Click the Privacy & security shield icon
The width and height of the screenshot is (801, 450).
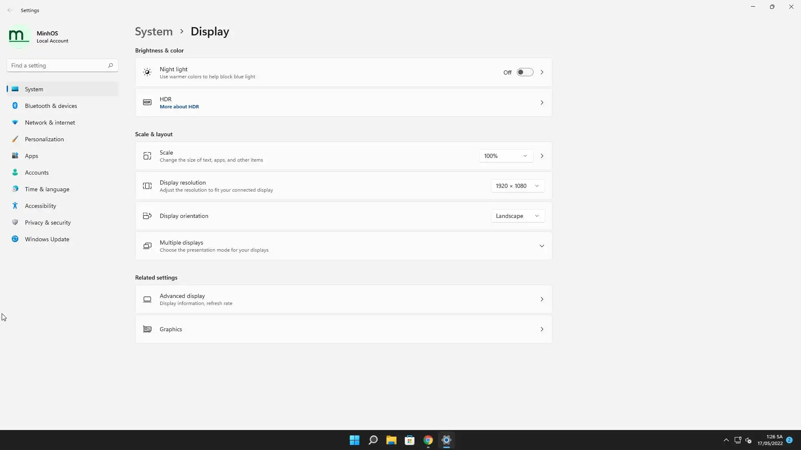[15, 222]
